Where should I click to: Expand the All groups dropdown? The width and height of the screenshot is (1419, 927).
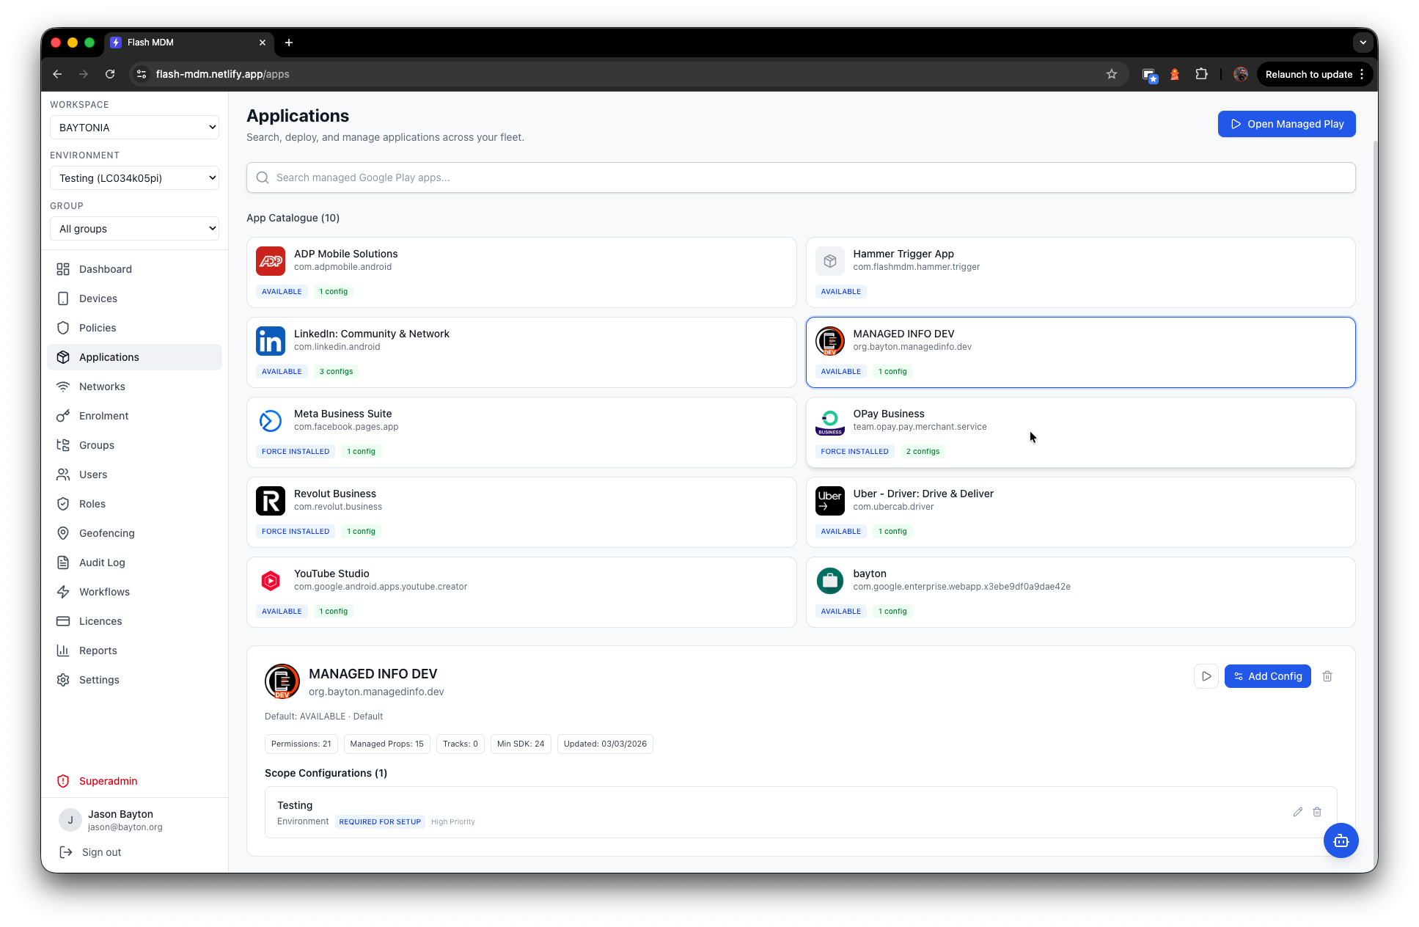tap(134, 229)
